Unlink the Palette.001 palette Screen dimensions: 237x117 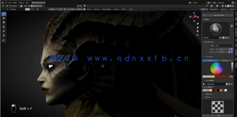click(x=232, y=84)
